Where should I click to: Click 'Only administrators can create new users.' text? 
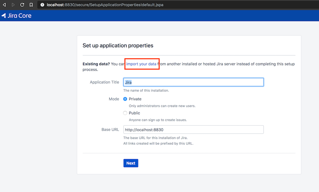162,106
